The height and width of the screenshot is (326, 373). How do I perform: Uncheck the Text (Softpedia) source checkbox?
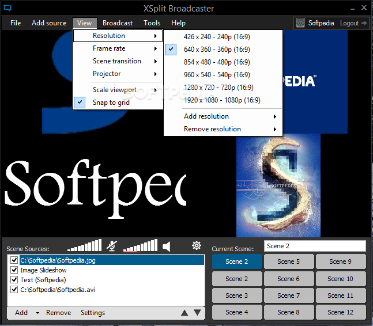point(14,280)
